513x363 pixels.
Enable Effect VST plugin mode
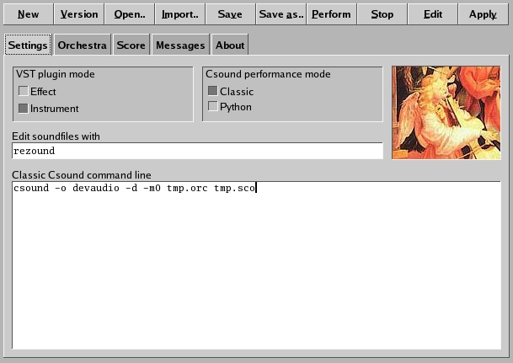tap(24, 91)
